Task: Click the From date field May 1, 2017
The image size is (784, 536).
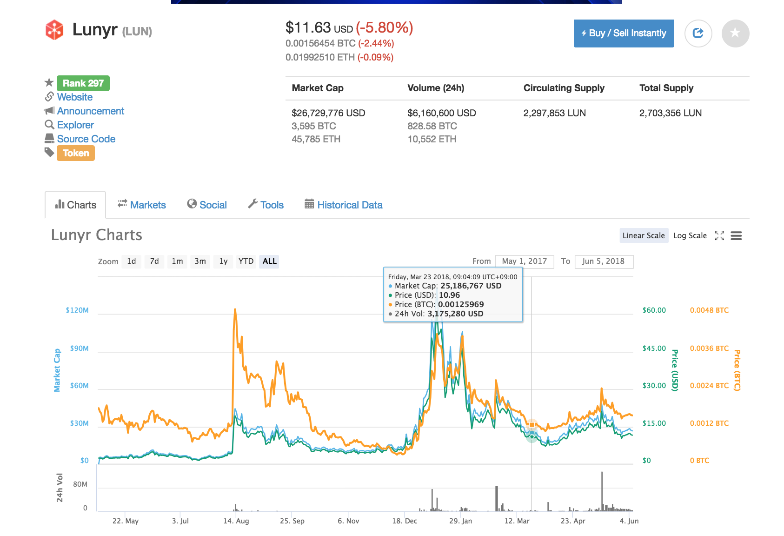Action: [525, 261]
